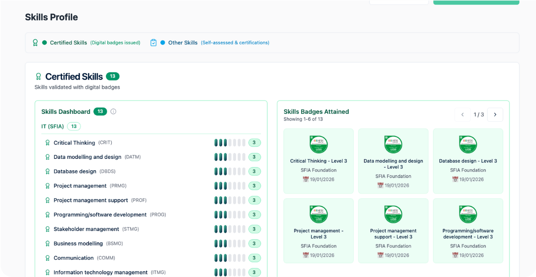This screenshot has height=277, width=536.
Task: Open Data modelling and design badge image
Action: coord(393,144)
